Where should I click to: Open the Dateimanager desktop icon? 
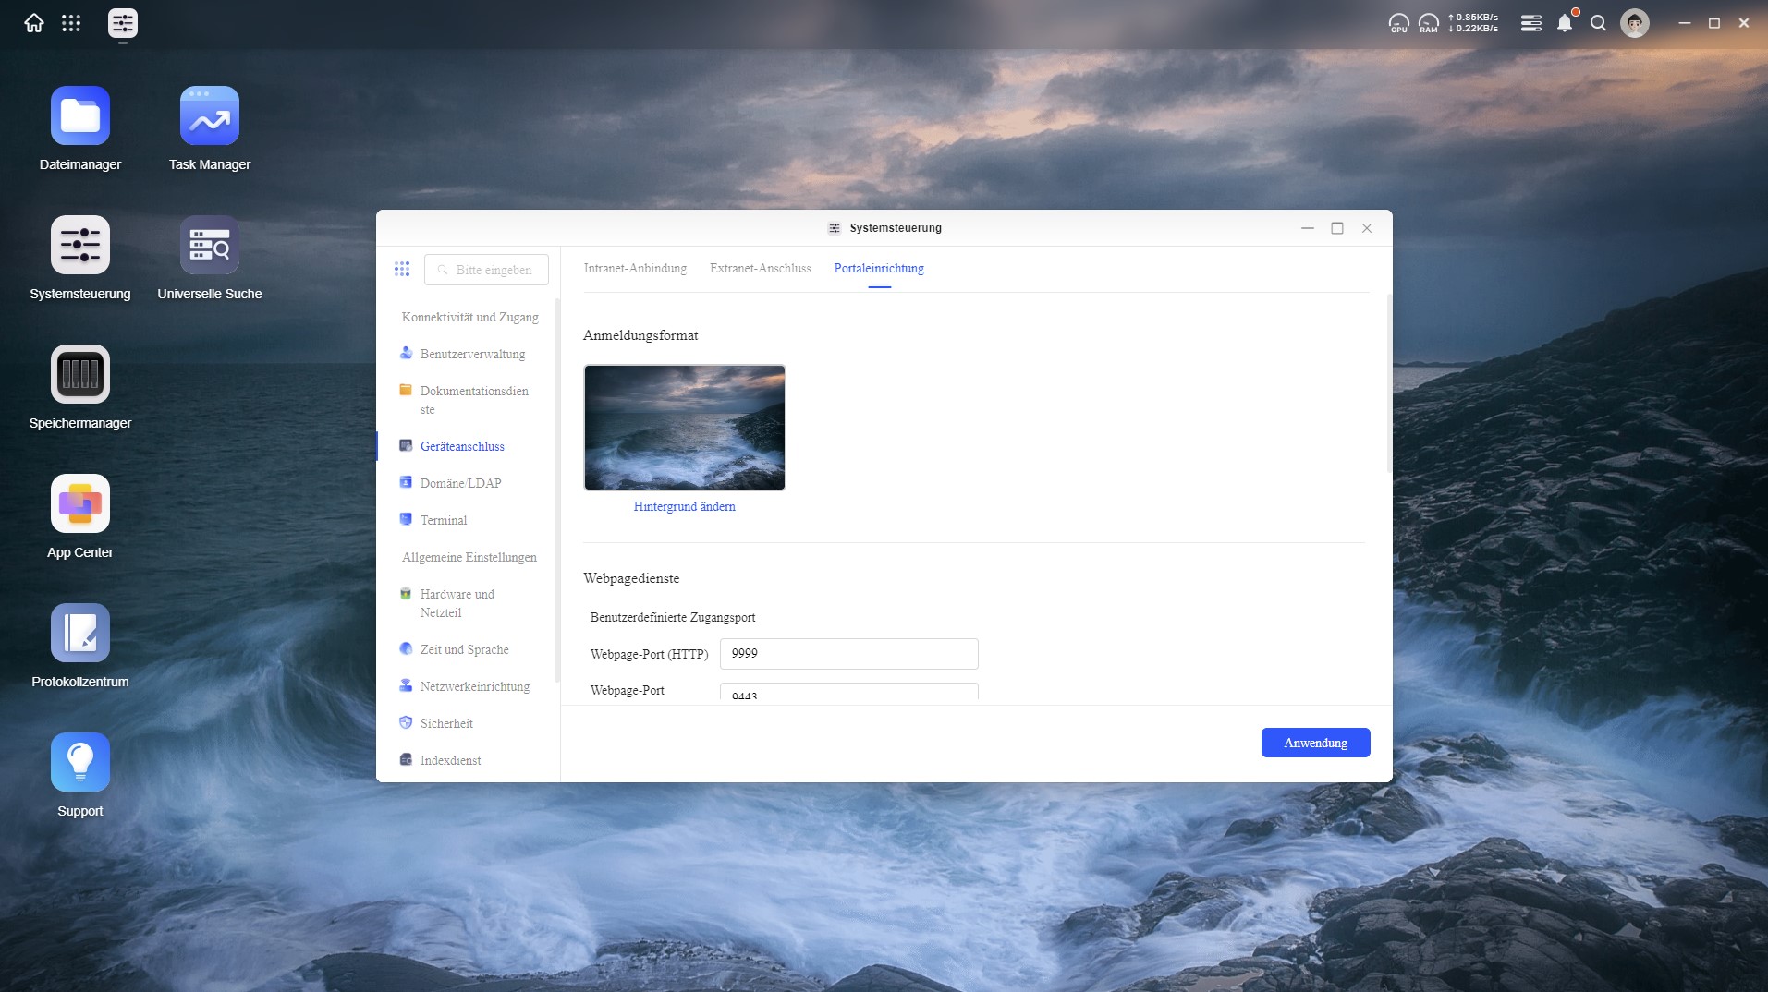click(x=80, y=116)
